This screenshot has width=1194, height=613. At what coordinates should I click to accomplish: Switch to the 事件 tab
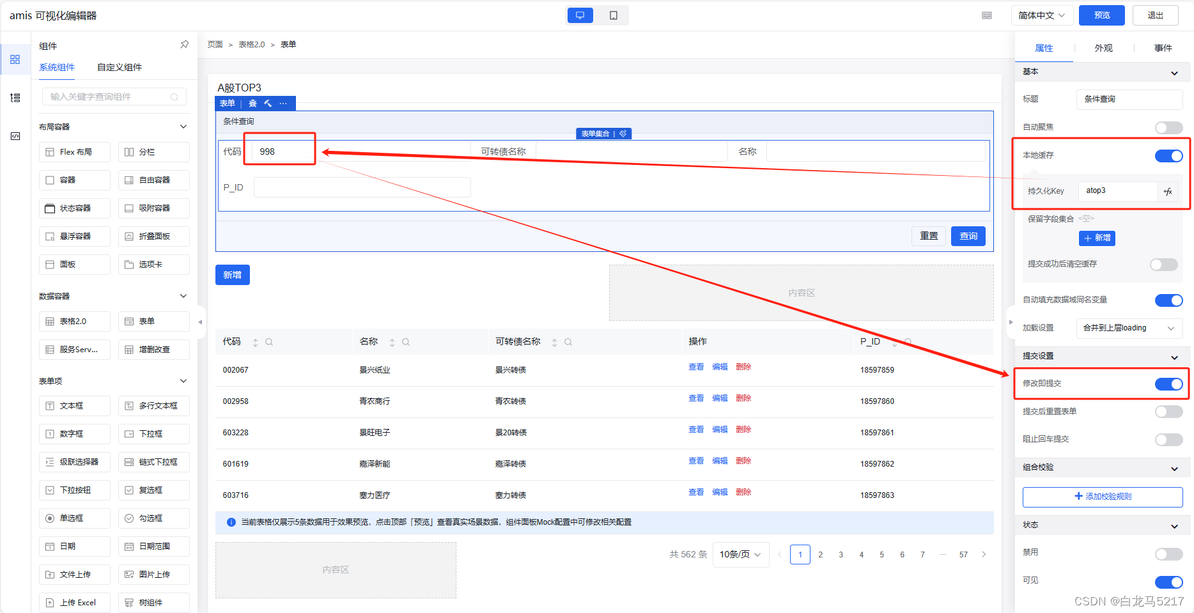click(1163, 48)
